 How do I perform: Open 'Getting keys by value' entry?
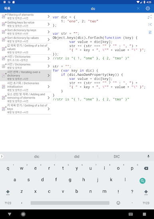click(26, 24)
